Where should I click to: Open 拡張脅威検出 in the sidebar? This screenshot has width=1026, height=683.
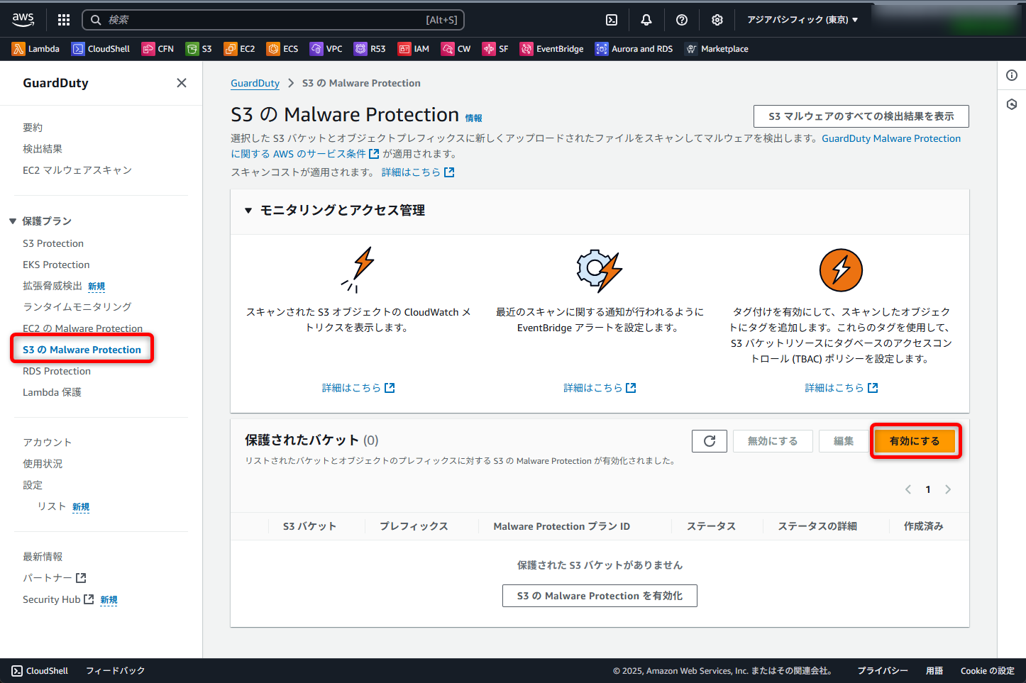click(53, 286)
